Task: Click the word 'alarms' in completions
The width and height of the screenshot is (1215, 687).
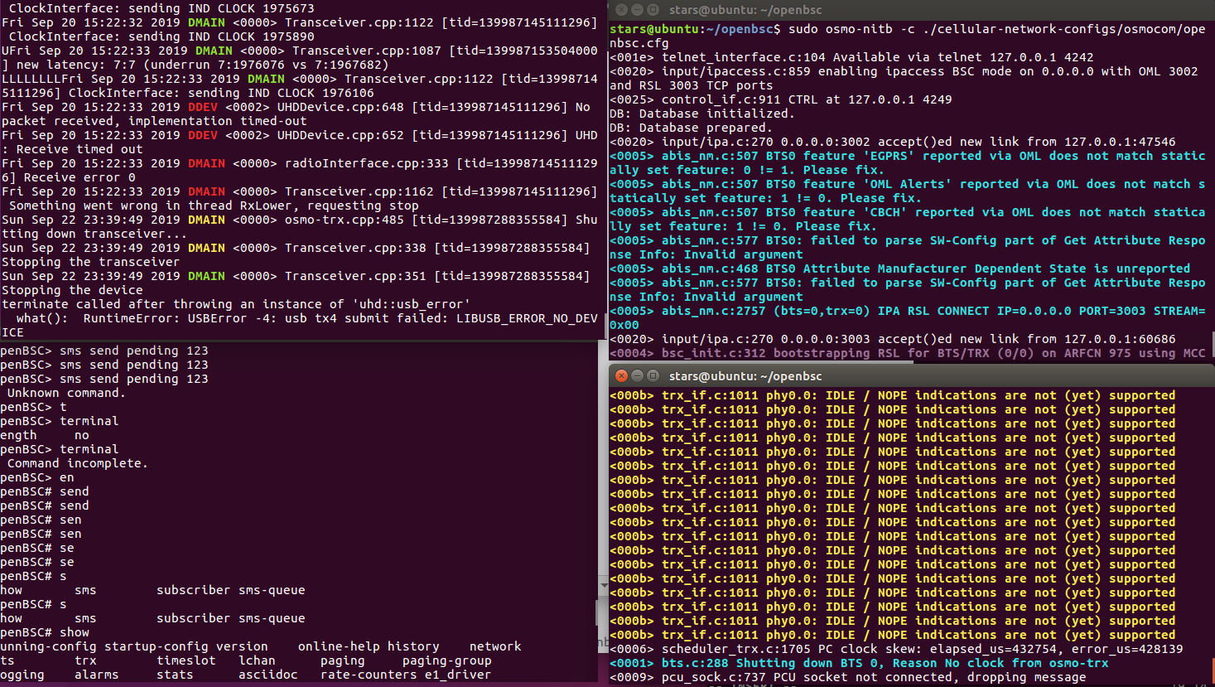Action: point(97,675)
